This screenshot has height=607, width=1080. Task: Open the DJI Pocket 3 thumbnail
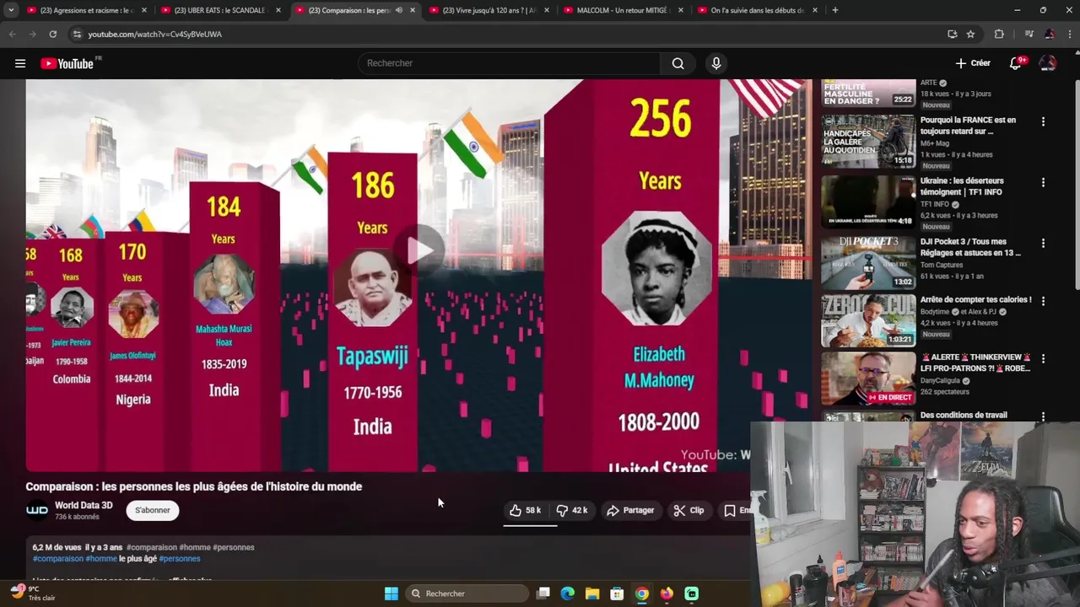[x=868, y=262]
